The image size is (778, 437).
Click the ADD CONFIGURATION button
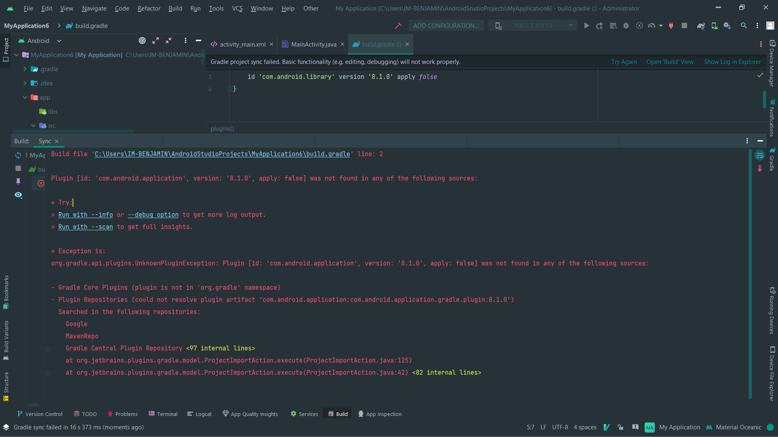pos(446,25)
